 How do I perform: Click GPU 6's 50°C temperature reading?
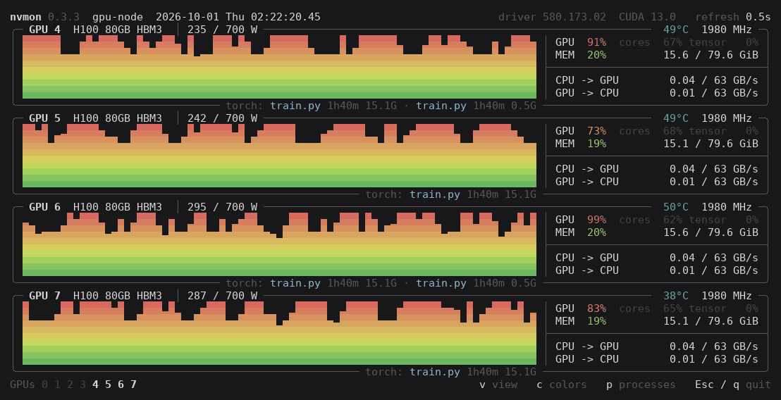[x=676, y=207]
